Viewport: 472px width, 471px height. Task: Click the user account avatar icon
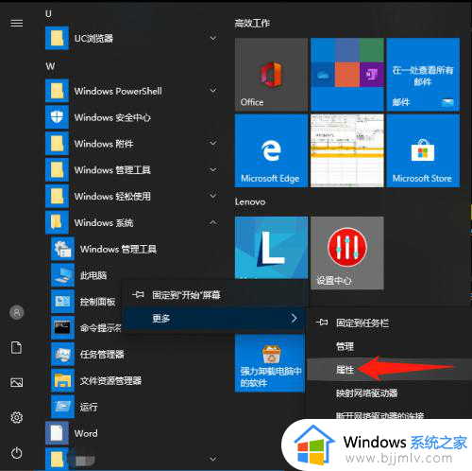point(17,312)
